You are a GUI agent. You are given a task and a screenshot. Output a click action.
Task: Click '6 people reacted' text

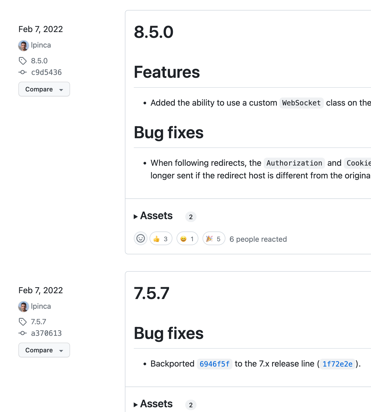[258, 239]
